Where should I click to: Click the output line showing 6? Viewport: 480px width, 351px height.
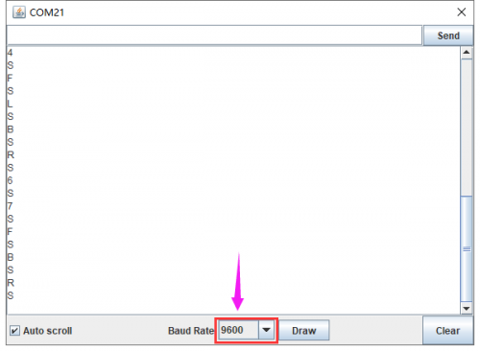point(10,180)
